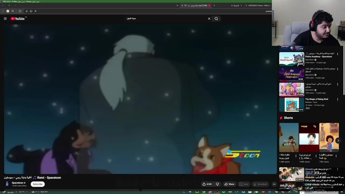Open options for the 19M views video
Viewport: 345px width, 194px height.
pyautogui.click(x=337, y=84)
